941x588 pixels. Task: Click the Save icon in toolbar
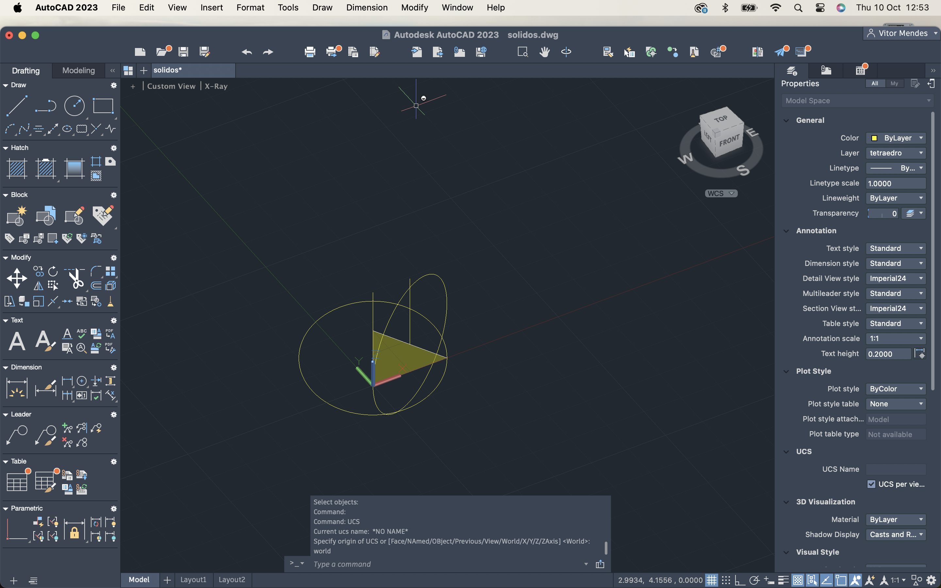pos(183,52)
